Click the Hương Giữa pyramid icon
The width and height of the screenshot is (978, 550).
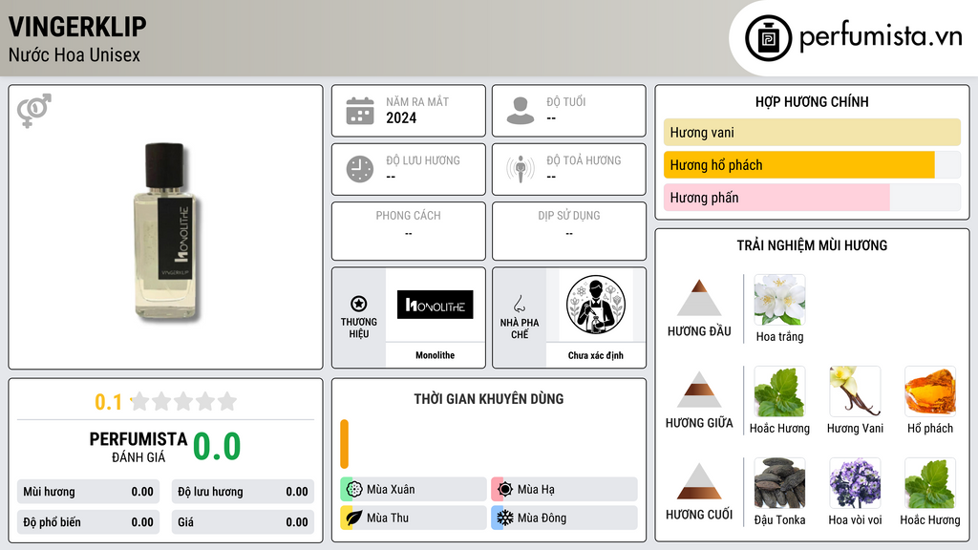tap(699, 390)
